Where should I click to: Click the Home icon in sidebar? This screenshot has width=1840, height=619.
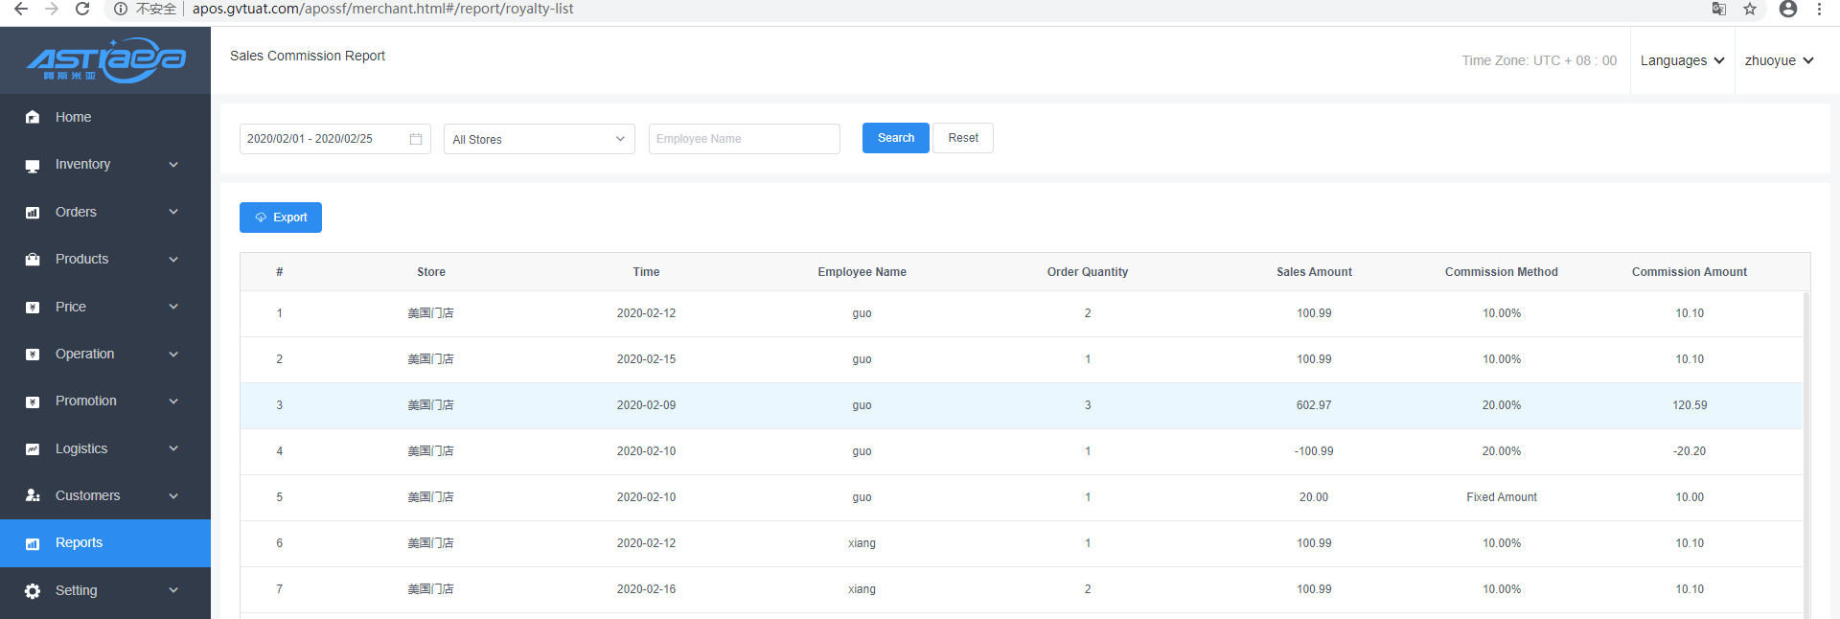[x=33, y=117]
